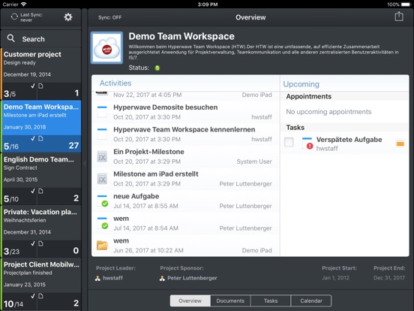Open Verspätete Aufgabe task
This screenshot has height=311, width=414.
[x=344, y=143]
